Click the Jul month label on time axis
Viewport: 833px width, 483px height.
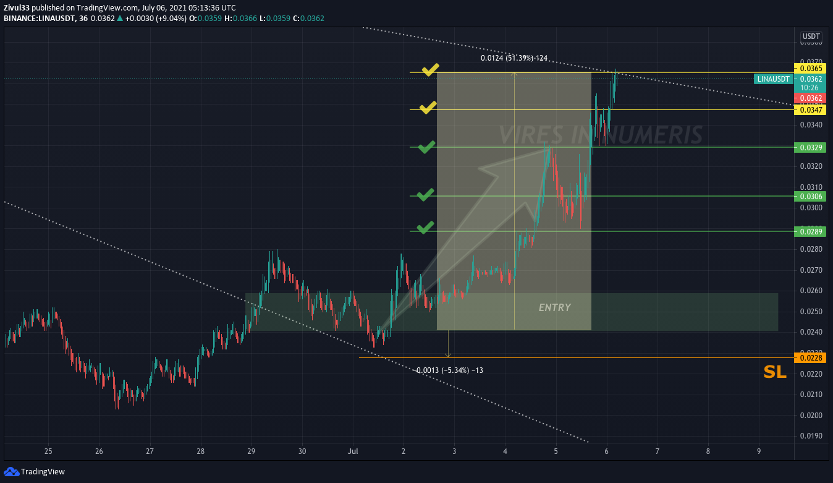click(353, 451)
